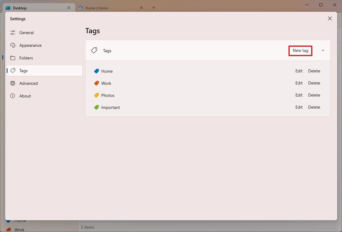Collapse the Tags list with the chevron
Viewport: 342px width, 232px height.
[x=323, y=50]
